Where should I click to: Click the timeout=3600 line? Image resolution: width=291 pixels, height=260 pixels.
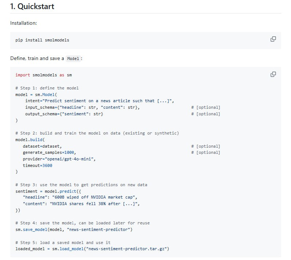coord(37,165)
